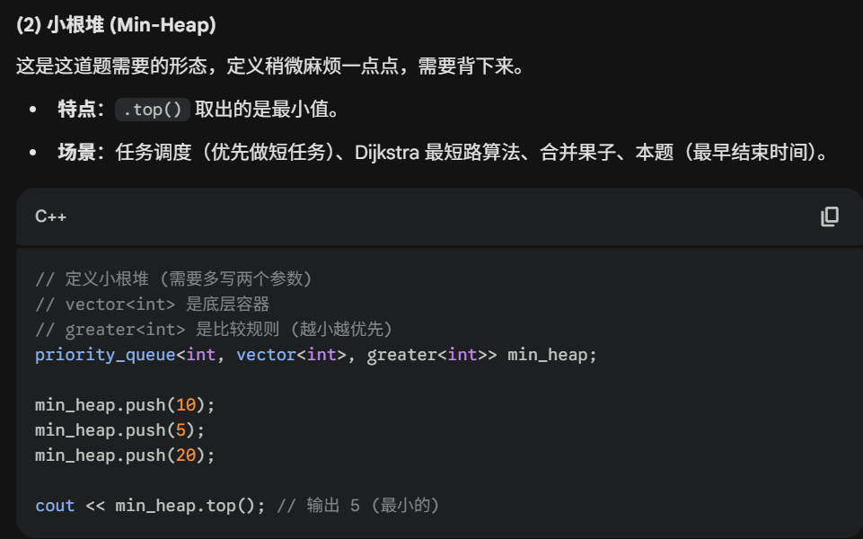Viewport: 863px width, 539px height.
Task: Click the cout keyword in code
Action: pyautogui.click(x=55, y=506)
